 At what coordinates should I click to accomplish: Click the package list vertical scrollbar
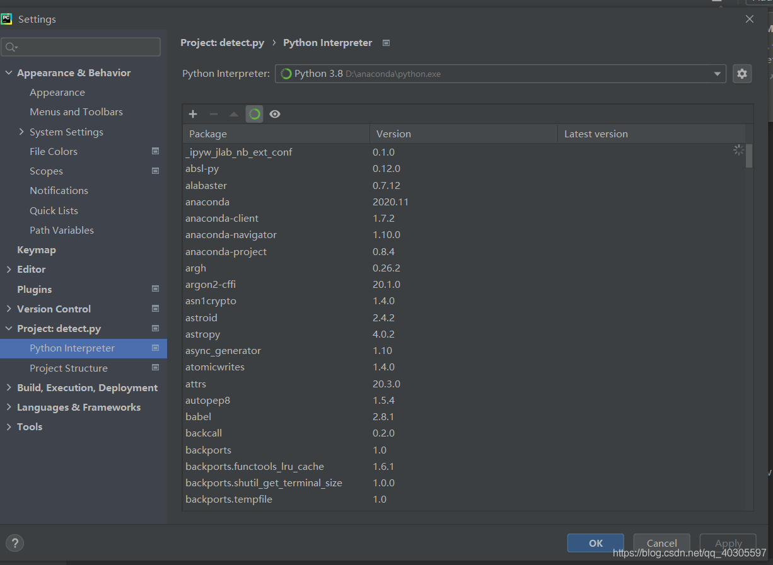[749, 156]
